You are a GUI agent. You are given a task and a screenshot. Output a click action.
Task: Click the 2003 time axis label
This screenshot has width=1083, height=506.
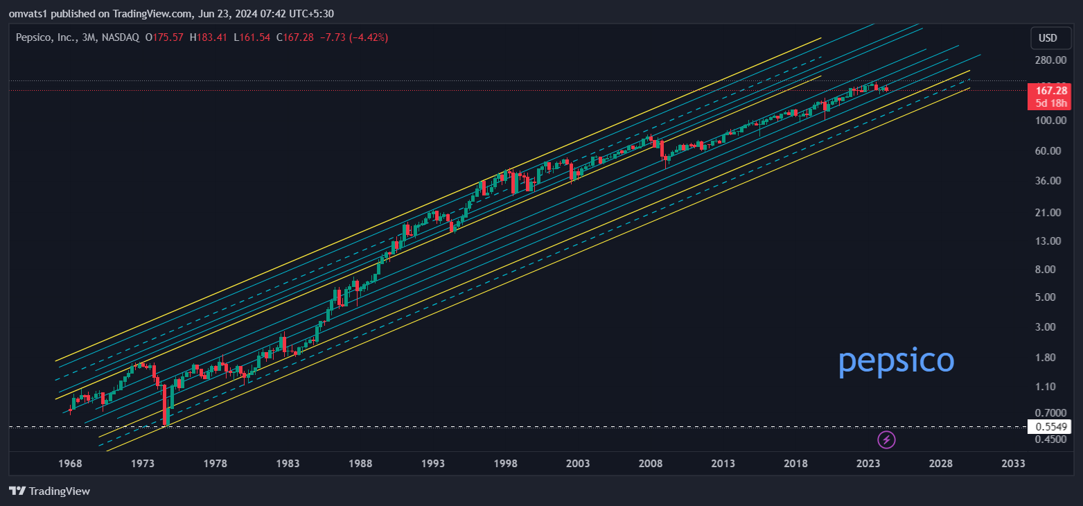578,464
